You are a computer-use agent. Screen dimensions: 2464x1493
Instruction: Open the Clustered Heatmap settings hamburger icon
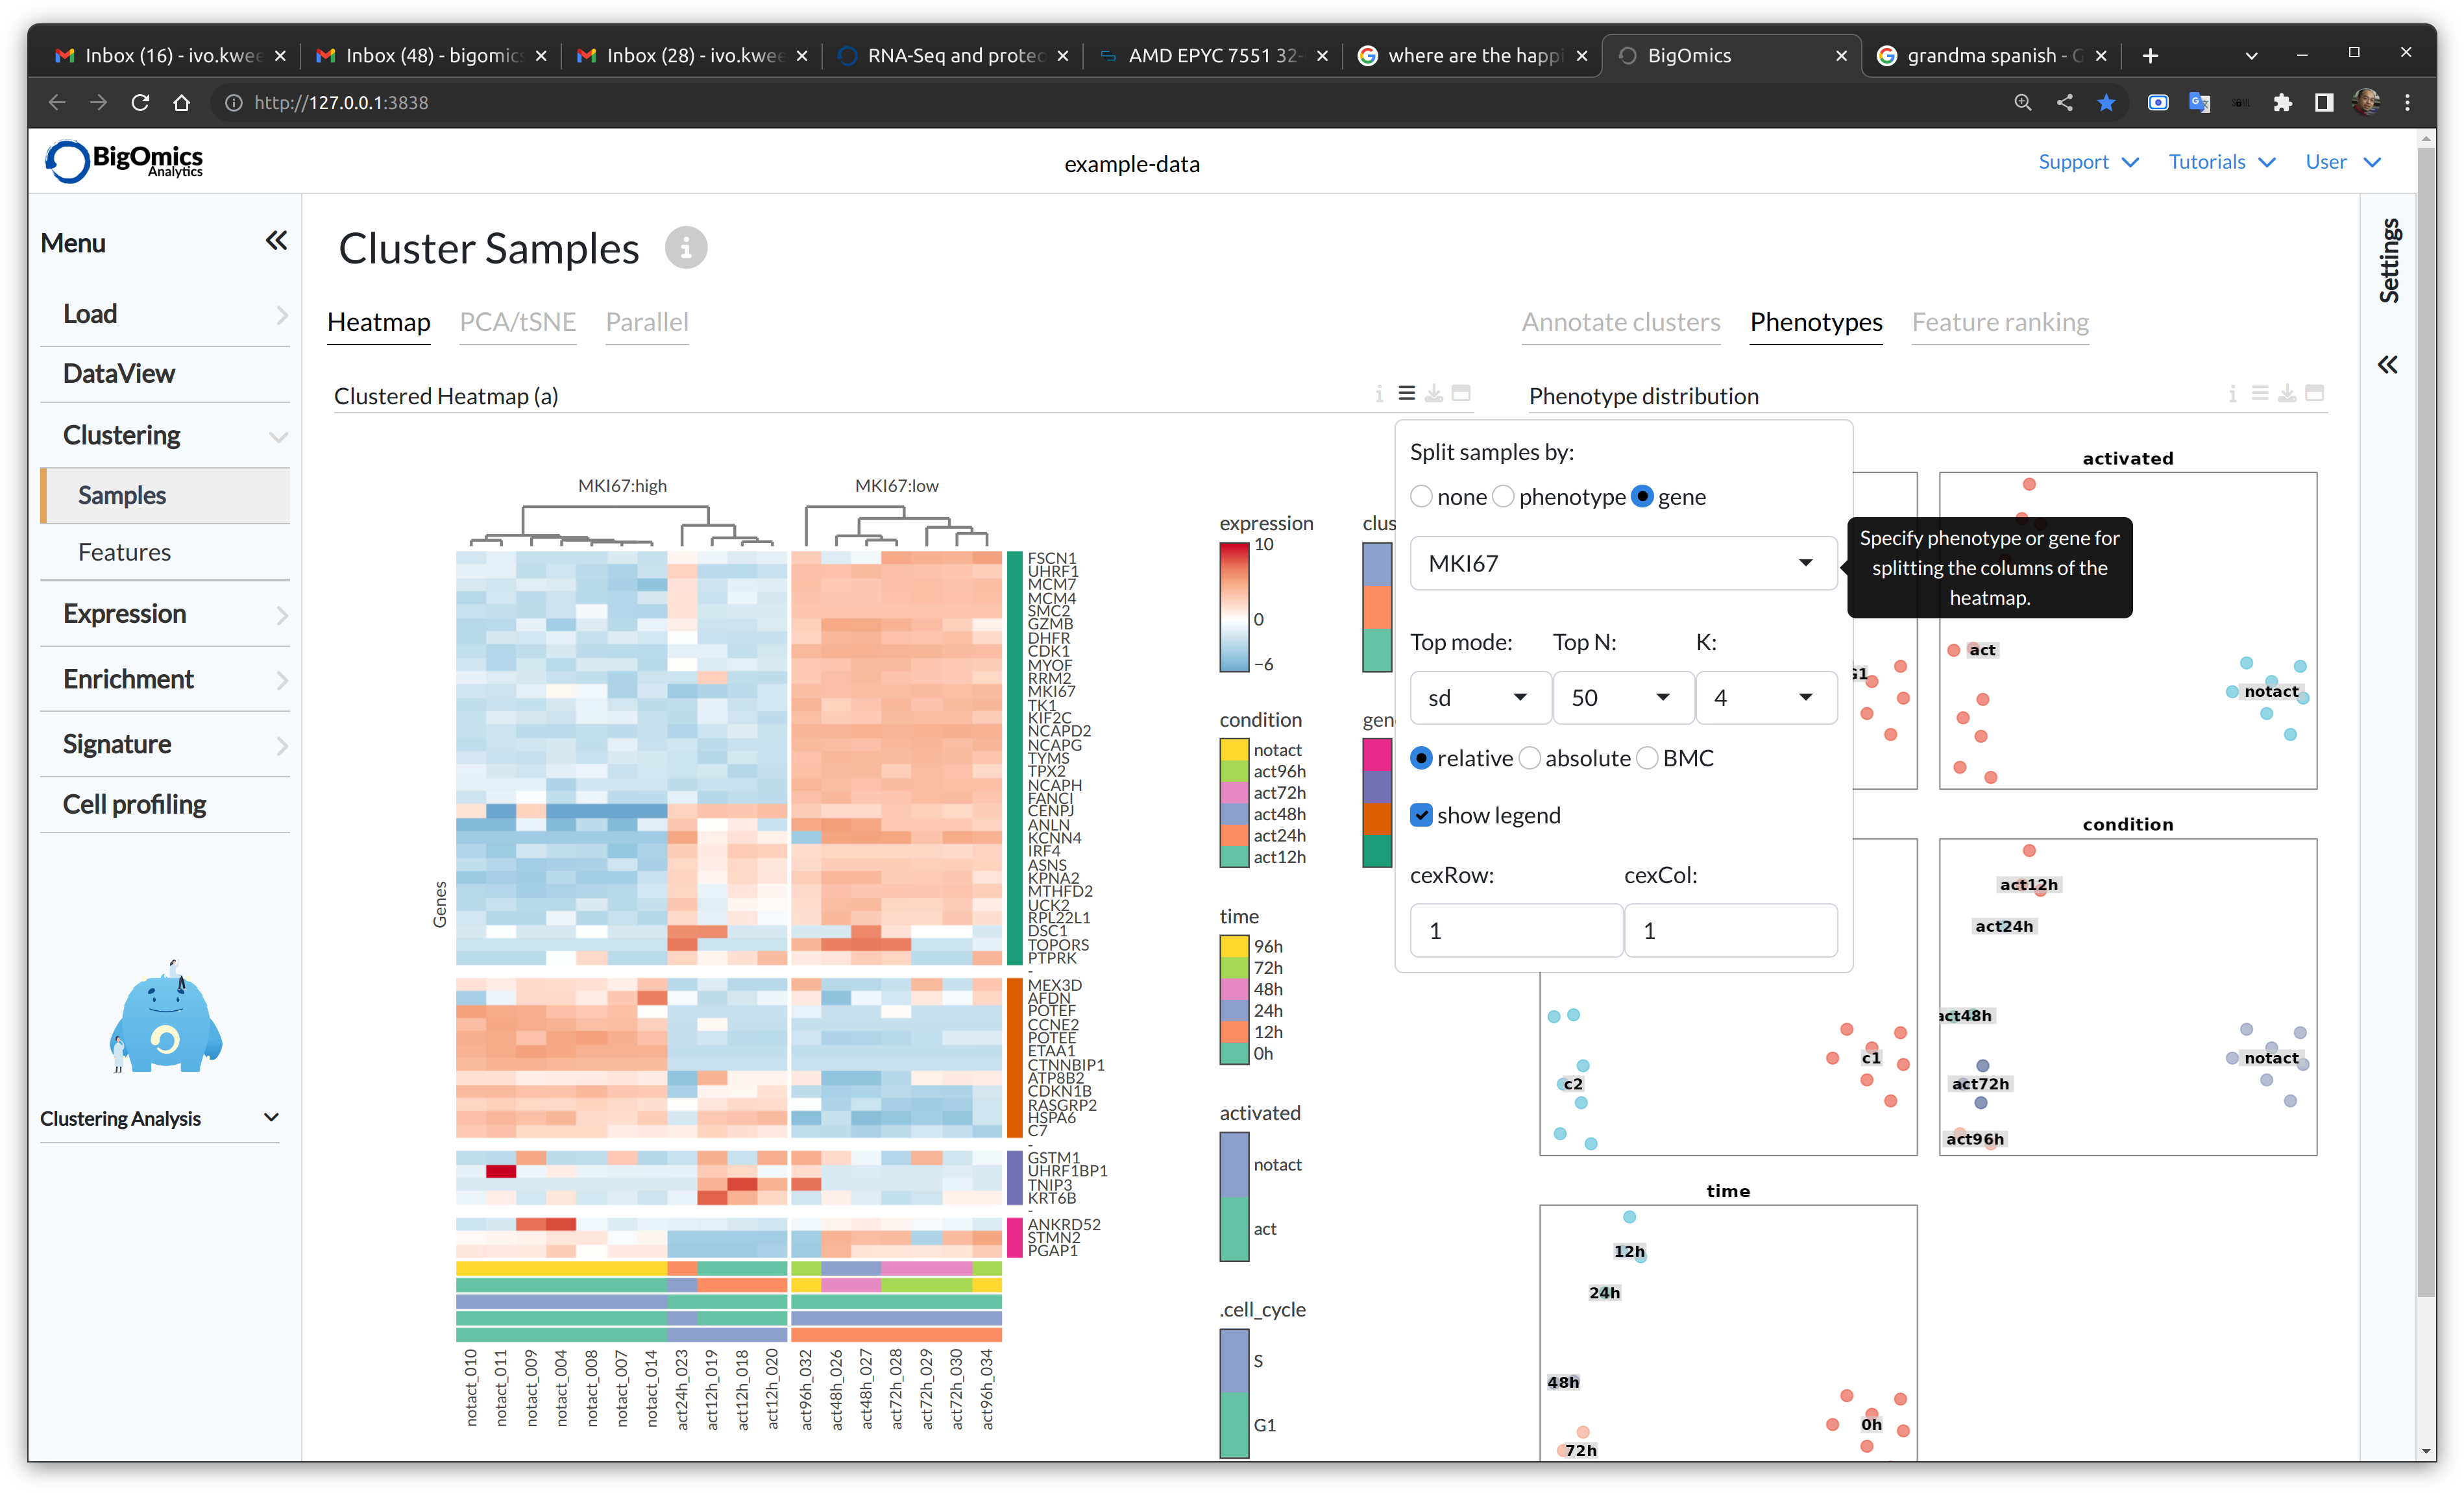(x=1406, y=393)
